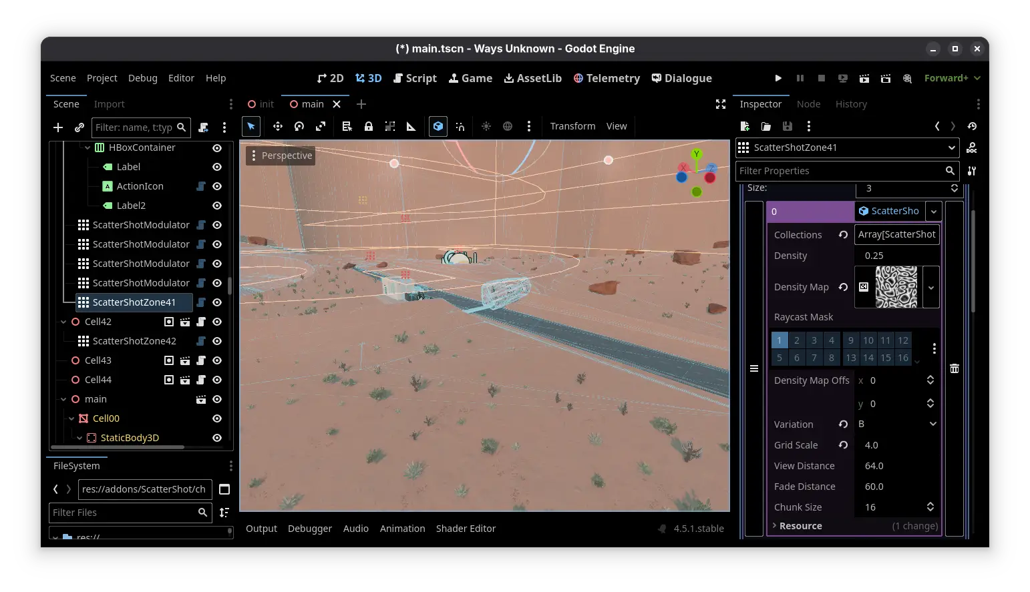Expand the Resource section
1030x592 pixels.
800,526
